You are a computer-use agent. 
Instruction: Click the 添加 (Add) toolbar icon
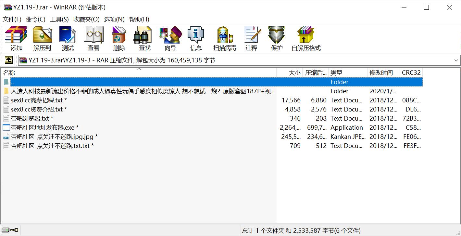tap(16, 35)
